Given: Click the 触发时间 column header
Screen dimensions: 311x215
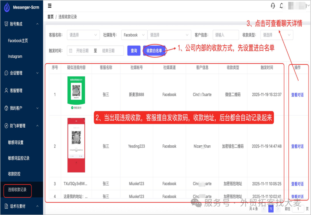Looking at the screenshot, I should 267,68.
